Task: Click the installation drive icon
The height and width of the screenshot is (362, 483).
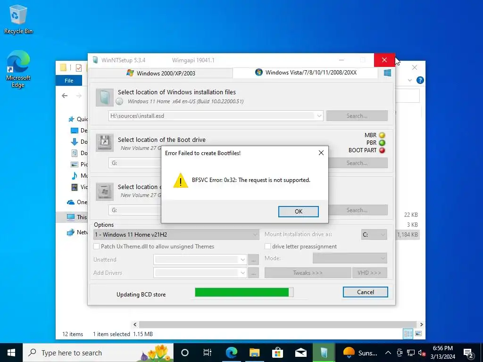Action: [x=104, y=191]
